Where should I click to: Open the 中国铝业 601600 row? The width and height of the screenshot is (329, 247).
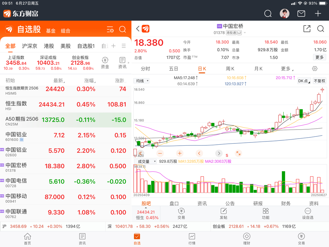click(x=66, y=135)
